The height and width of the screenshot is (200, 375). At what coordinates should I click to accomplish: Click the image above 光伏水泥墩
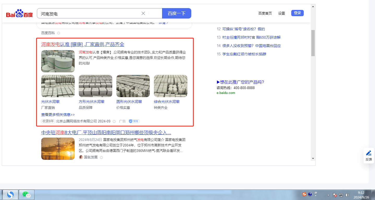(58, 86)
